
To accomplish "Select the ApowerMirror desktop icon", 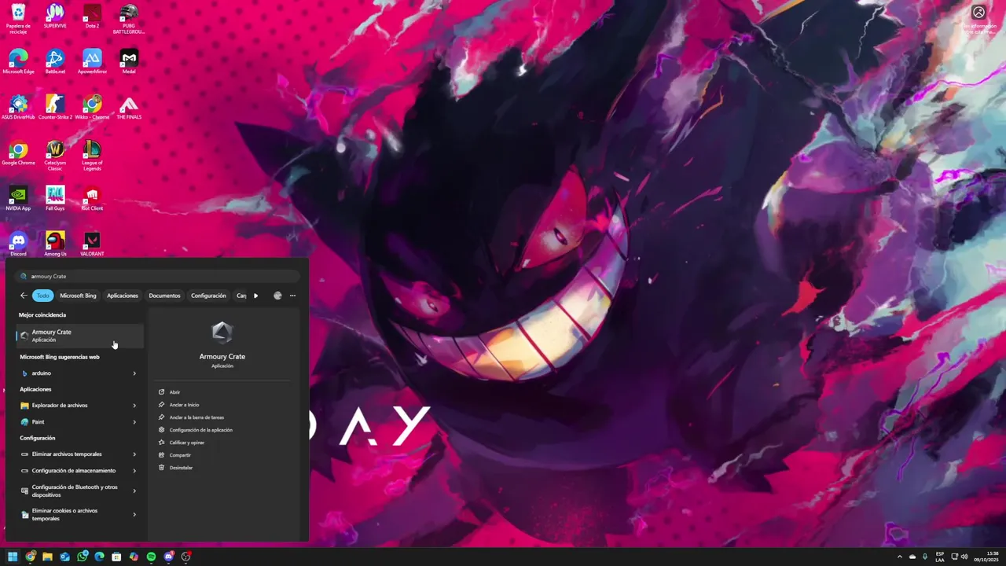I will point(92,61).
